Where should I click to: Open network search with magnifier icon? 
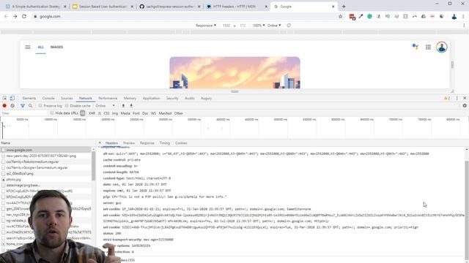pyautogui.click(x=30, y=105)
